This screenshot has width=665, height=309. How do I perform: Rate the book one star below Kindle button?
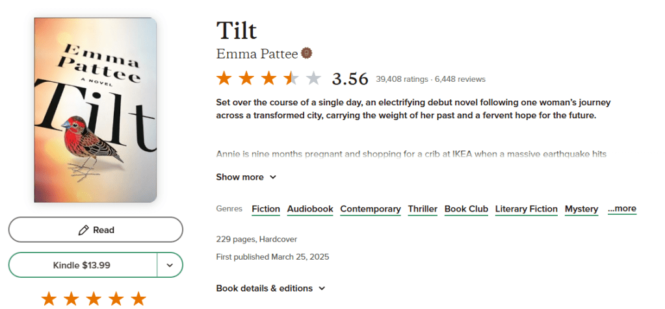tap(48, 299)
